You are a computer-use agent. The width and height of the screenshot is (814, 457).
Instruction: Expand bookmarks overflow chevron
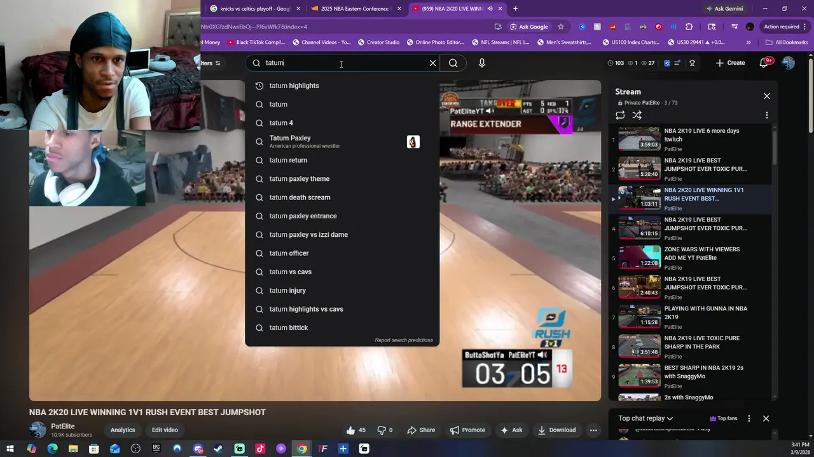[x=748, y=43]
